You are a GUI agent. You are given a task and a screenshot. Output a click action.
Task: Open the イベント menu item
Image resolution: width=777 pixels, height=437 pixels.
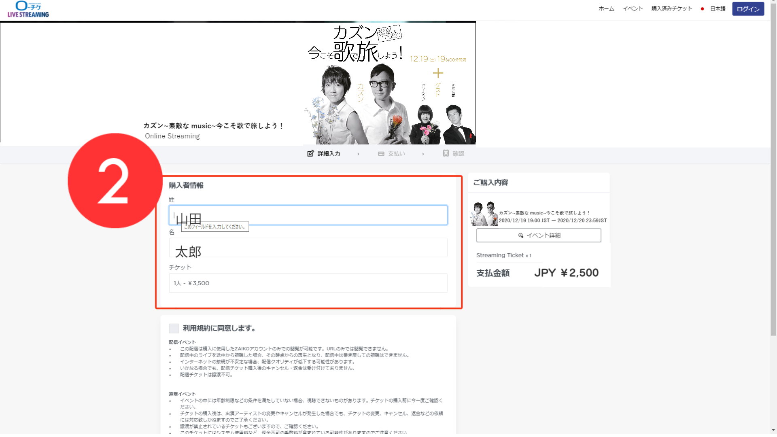[633, 8]
